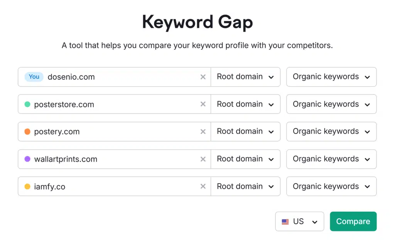The width and height of the screenshot is (395, 246).
Task: Click the purple dot beside wallartprints.com
Action: point(27,159)
